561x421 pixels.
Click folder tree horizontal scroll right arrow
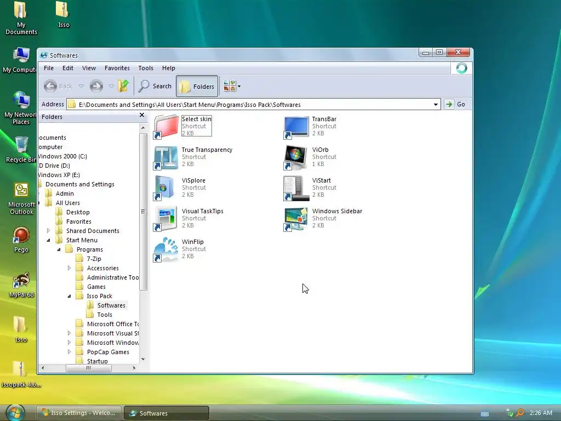point(134,368)
